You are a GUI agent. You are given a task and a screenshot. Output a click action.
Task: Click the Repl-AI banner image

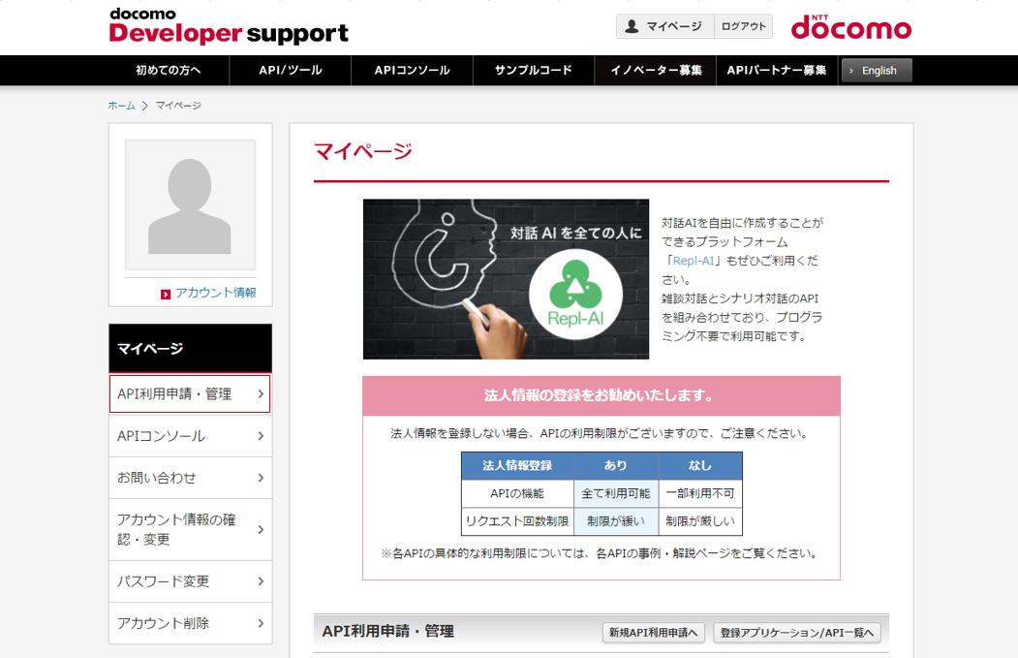click(506, 279)
